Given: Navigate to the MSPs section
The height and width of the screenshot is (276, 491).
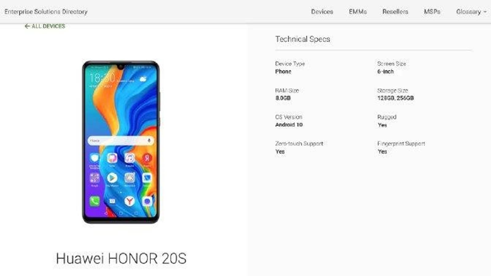Looking at the screenshot, I should (x=432, y=12).
